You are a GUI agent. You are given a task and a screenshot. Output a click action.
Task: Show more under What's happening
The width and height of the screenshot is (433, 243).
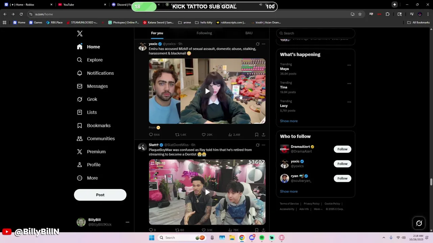[289, 121]
